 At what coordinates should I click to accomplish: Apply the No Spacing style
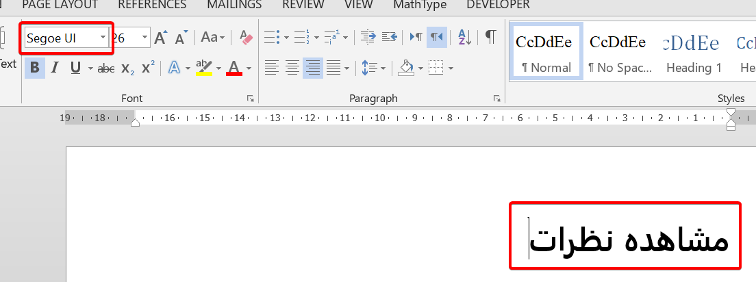(620, 51)
